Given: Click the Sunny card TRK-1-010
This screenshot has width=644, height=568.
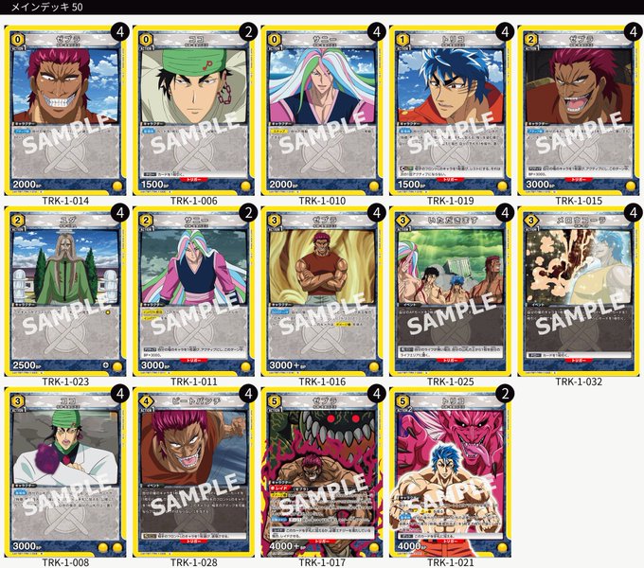Looking at the screenshot, I should coord(322,111).
